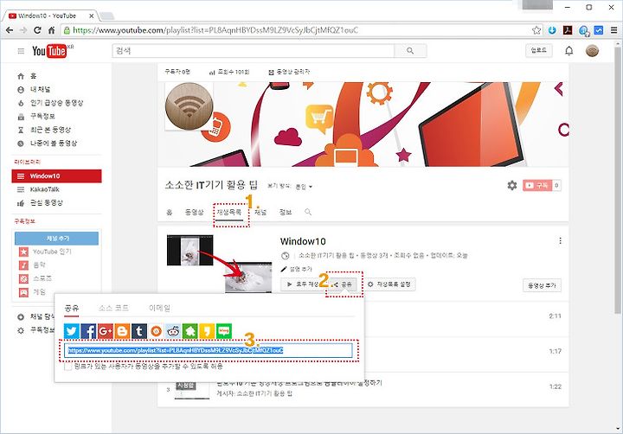Viewport: 623px width, 434px height.
Task: Open 동영상 관리자 video manager link
Action: 289,72
